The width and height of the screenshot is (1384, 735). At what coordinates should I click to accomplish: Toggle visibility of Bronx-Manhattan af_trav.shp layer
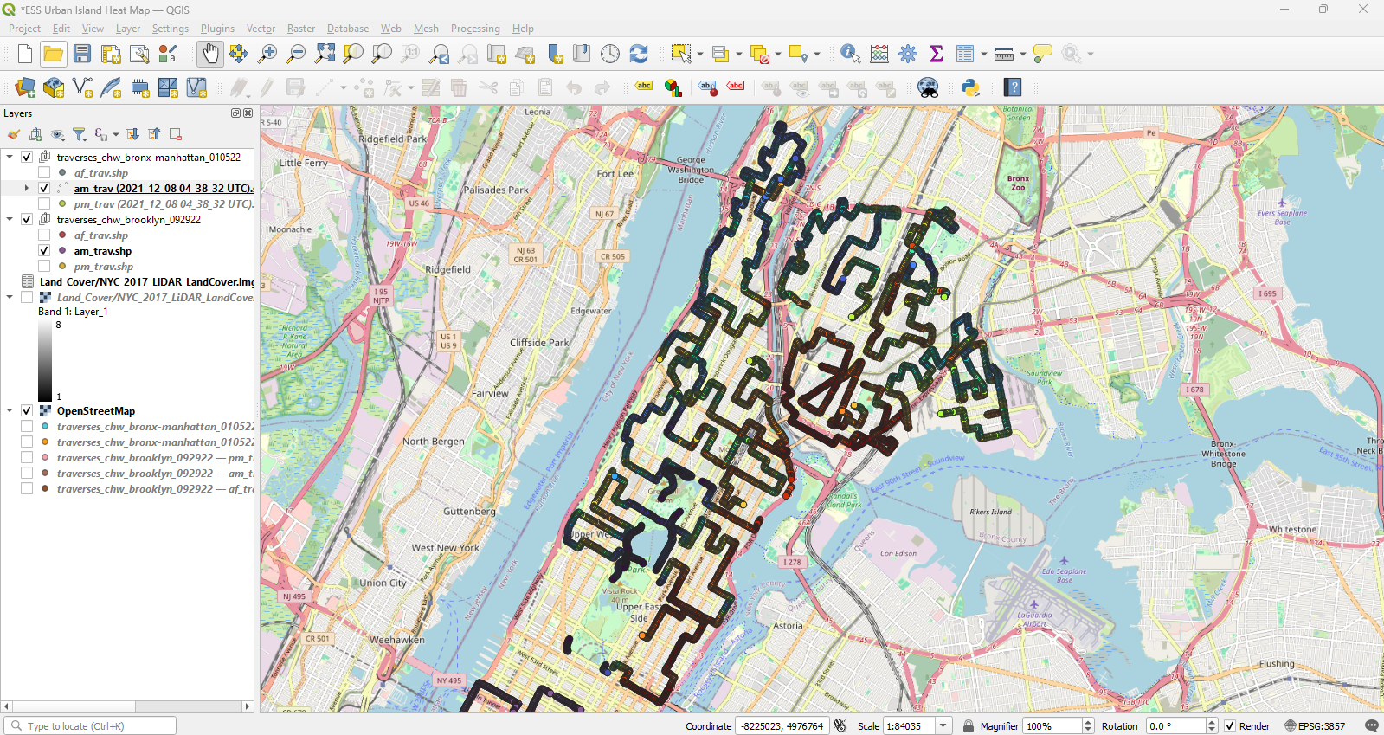pos(44,173)
